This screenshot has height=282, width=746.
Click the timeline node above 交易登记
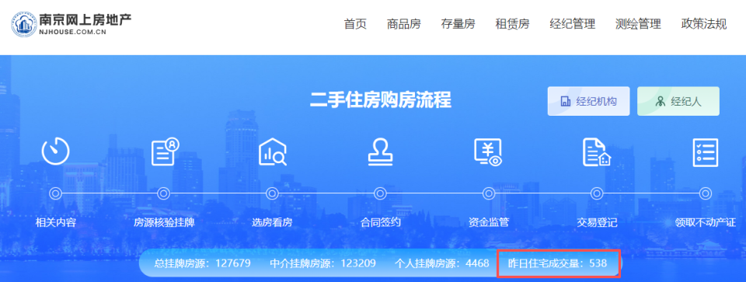(597, 193)
